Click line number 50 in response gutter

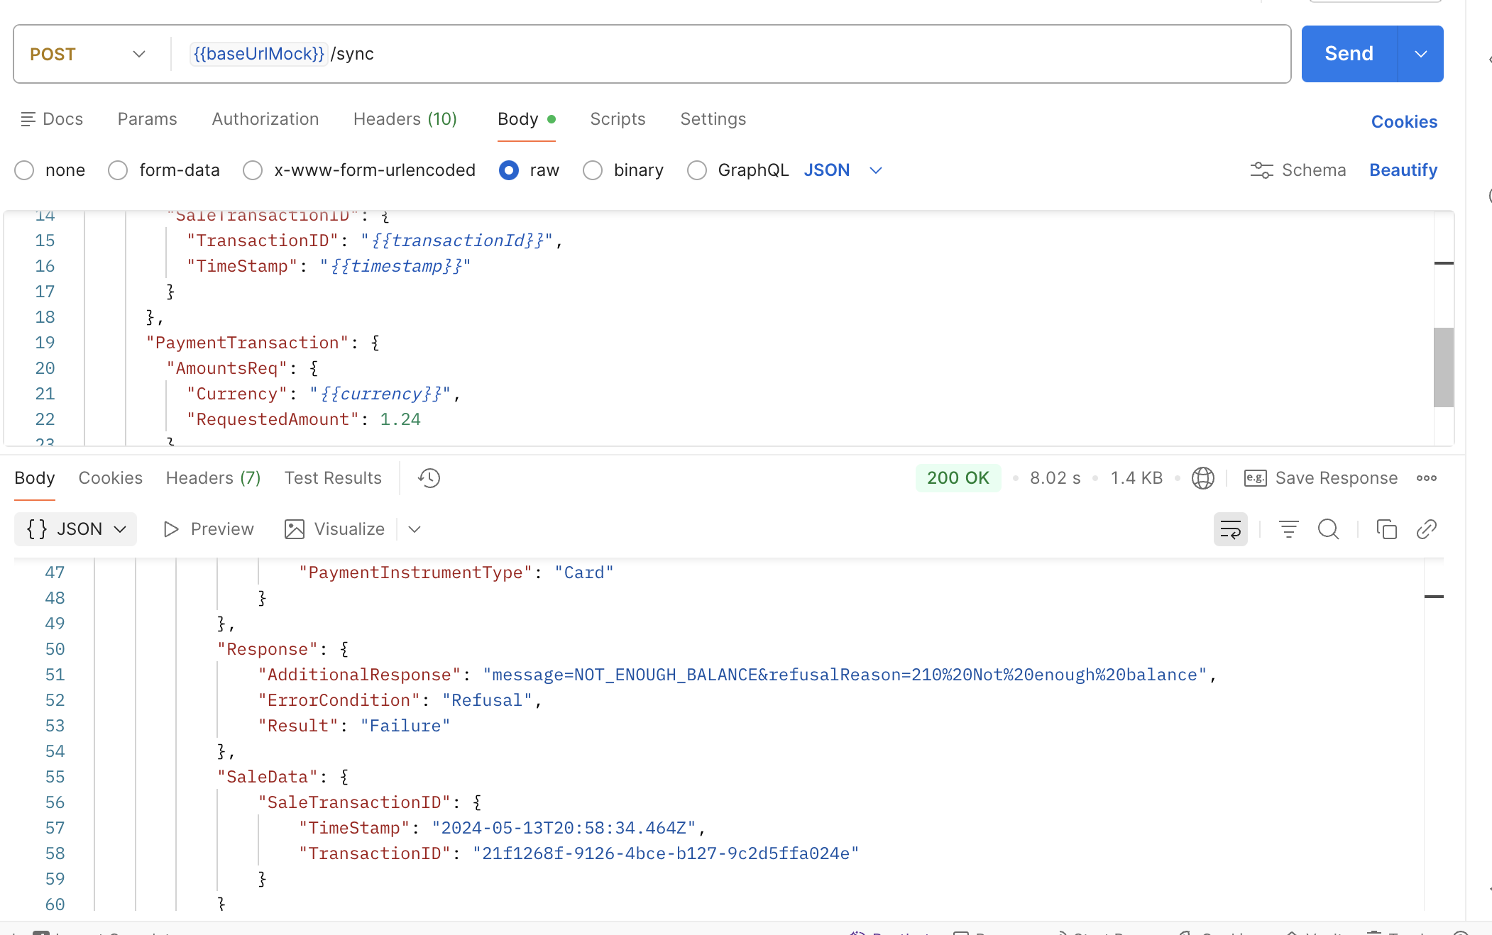coord(55,650)
